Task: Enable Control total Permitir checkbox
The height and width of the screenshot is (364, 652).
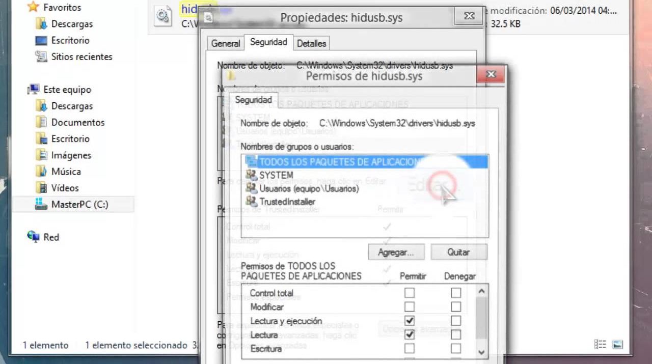Action: (409, 293)
